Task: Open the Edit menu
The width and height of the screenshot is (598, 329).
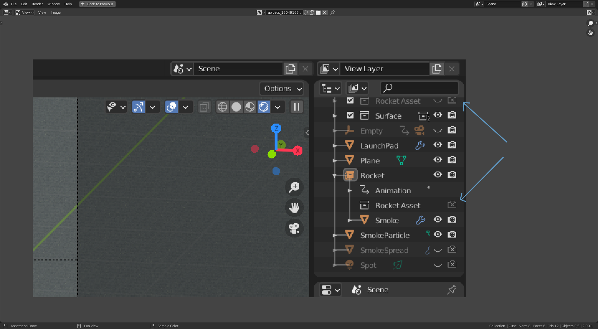Action: [x=24, y=4]
